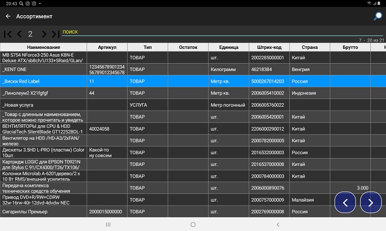Click the Единица column header
386x231 pixels.
[x=228, y=47]
